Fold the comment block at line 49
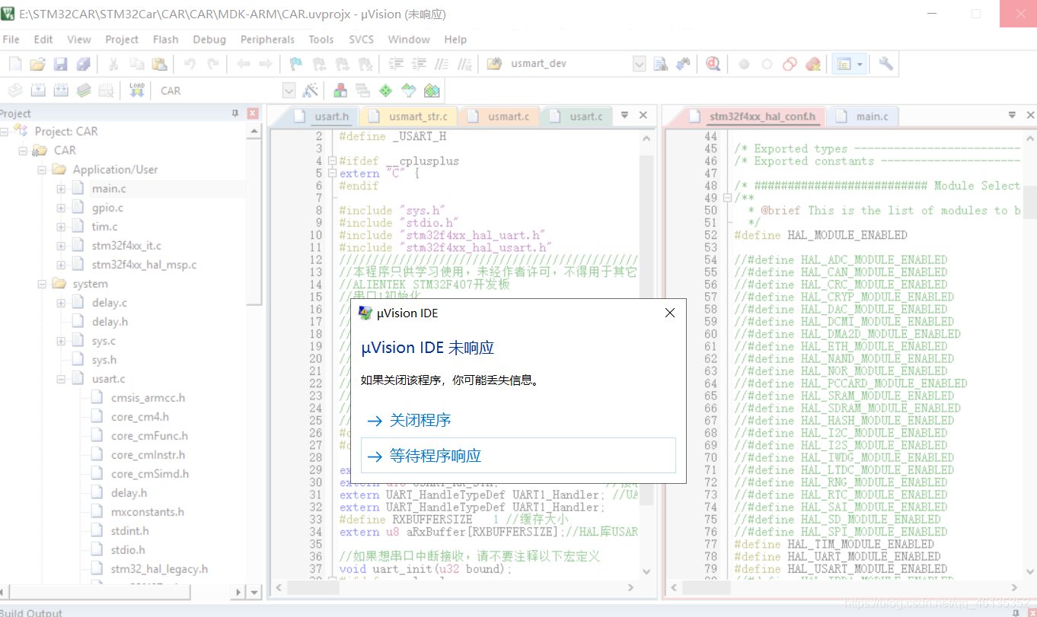This screenshot has height=617, width=1037. click(727, 198)
